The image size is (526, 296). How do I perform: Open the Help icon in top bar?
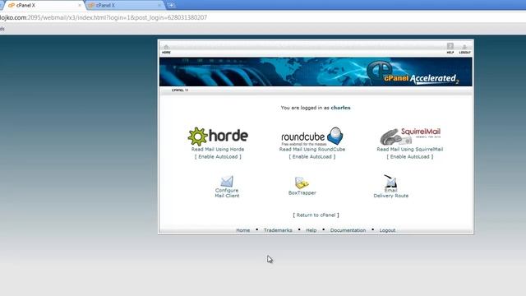(x=450, y=49)
